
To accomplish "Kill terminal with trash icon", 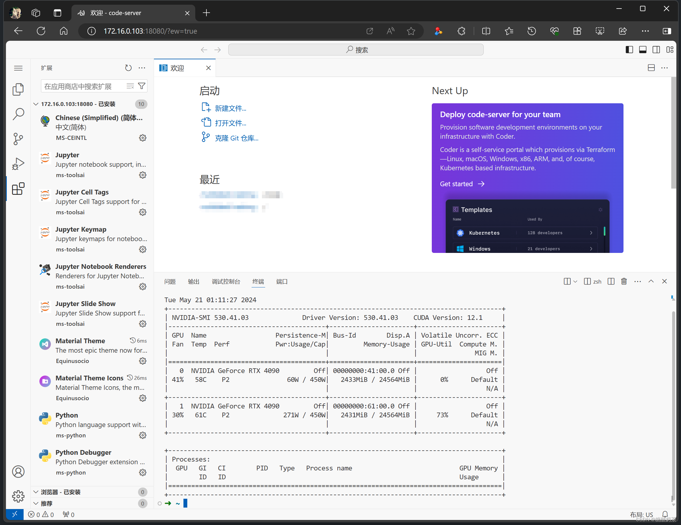I will pyautogui.click(x=624, y=281).
